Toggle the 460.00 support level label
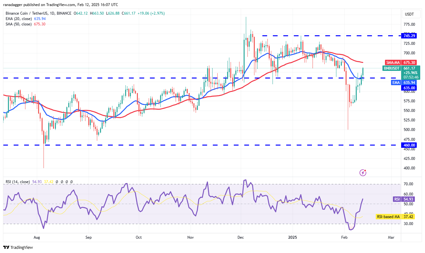This screenshot has height=253, width=425. tap(409, 145)
